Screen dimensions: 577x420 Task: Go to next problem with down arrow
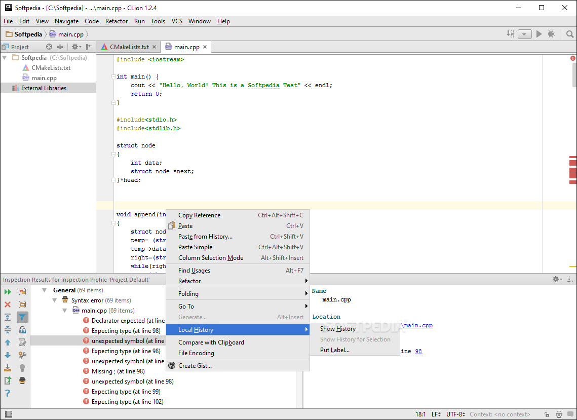8,355
